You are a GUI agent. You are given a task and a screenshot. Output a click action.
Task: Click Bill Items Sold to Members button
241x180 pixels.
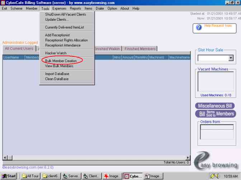216,114
